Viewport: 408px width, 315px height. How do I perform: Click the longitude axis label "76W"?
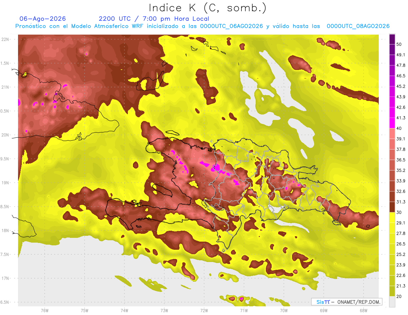point(45,311)
